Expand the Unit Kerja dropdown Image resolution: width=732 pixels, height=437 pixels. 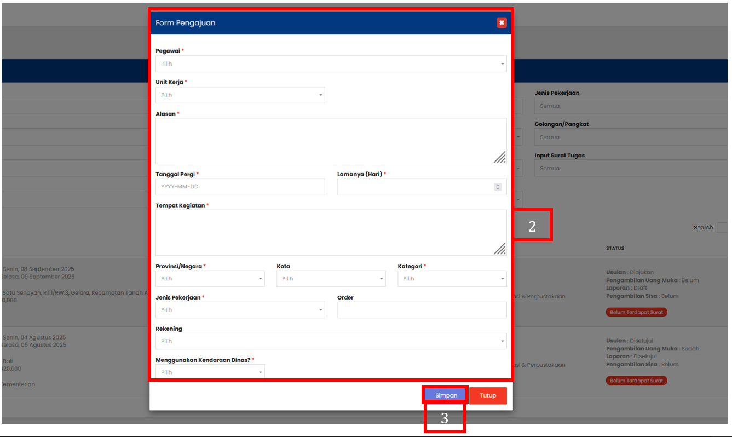coord(240,95)
